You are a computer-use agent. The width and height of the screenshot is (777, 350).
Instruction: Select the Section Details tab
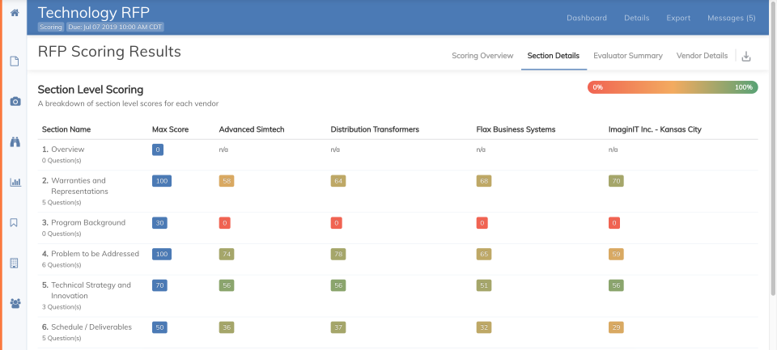tap(553, 56)
